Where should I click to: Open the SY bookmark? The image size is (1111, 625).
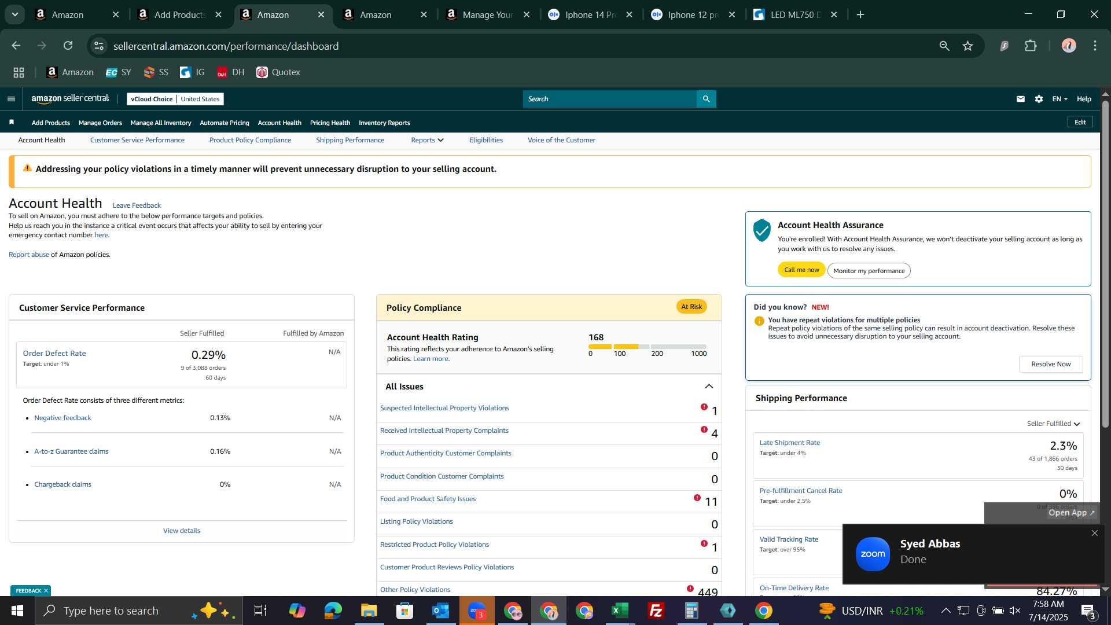point(118,72)
